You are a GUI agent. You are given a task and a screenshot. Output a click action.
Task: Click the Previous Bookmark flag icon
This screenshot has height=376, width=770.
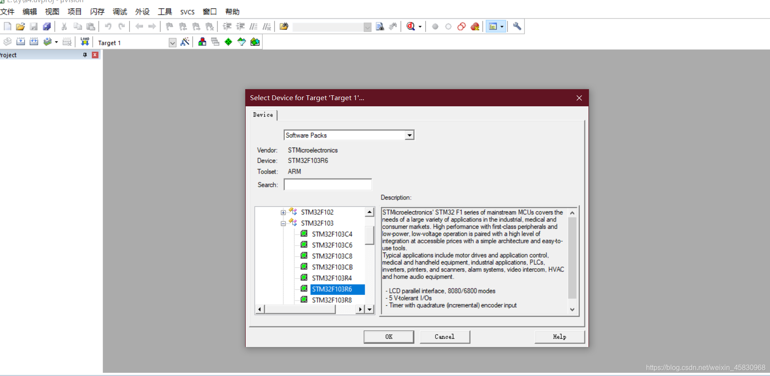[183, 27]
